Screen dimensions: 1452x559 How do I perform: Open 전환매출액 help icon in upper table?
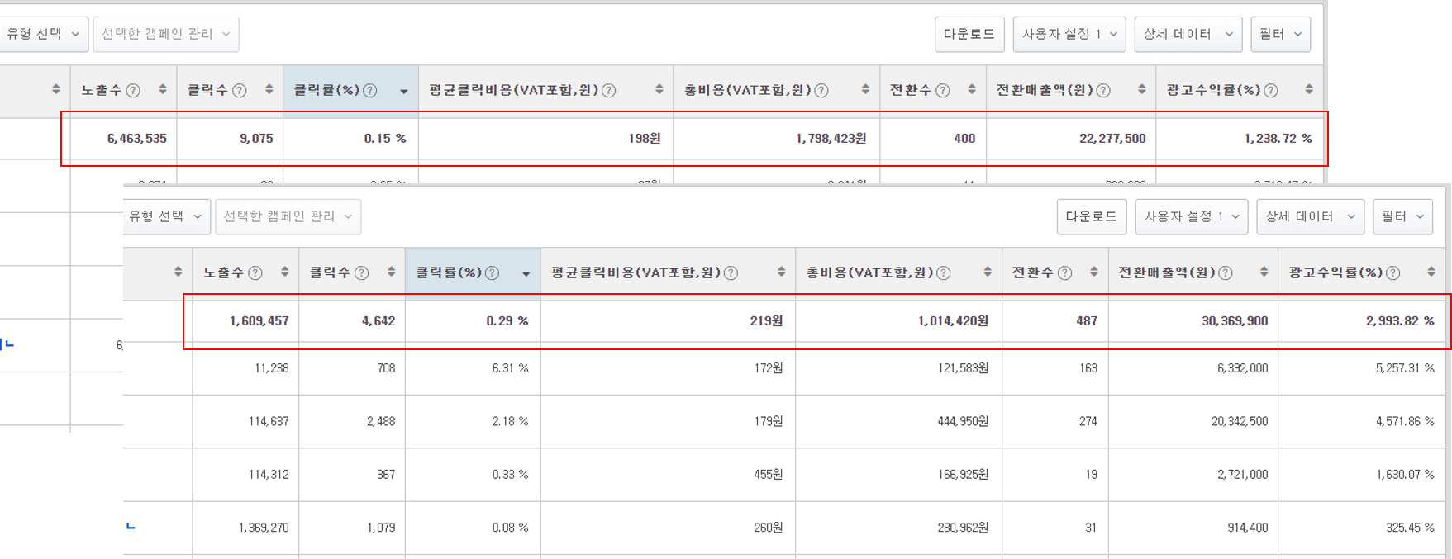[1103, 91]
